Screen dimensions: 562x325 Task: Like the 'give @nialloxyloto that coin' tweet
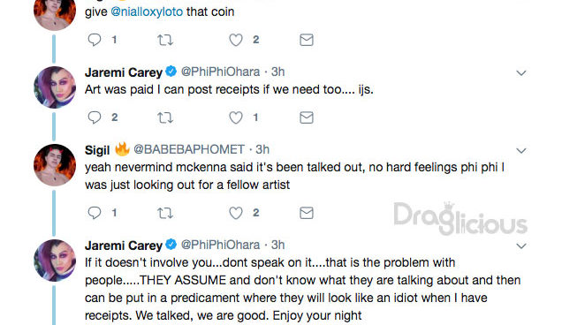tap(236, 40)
